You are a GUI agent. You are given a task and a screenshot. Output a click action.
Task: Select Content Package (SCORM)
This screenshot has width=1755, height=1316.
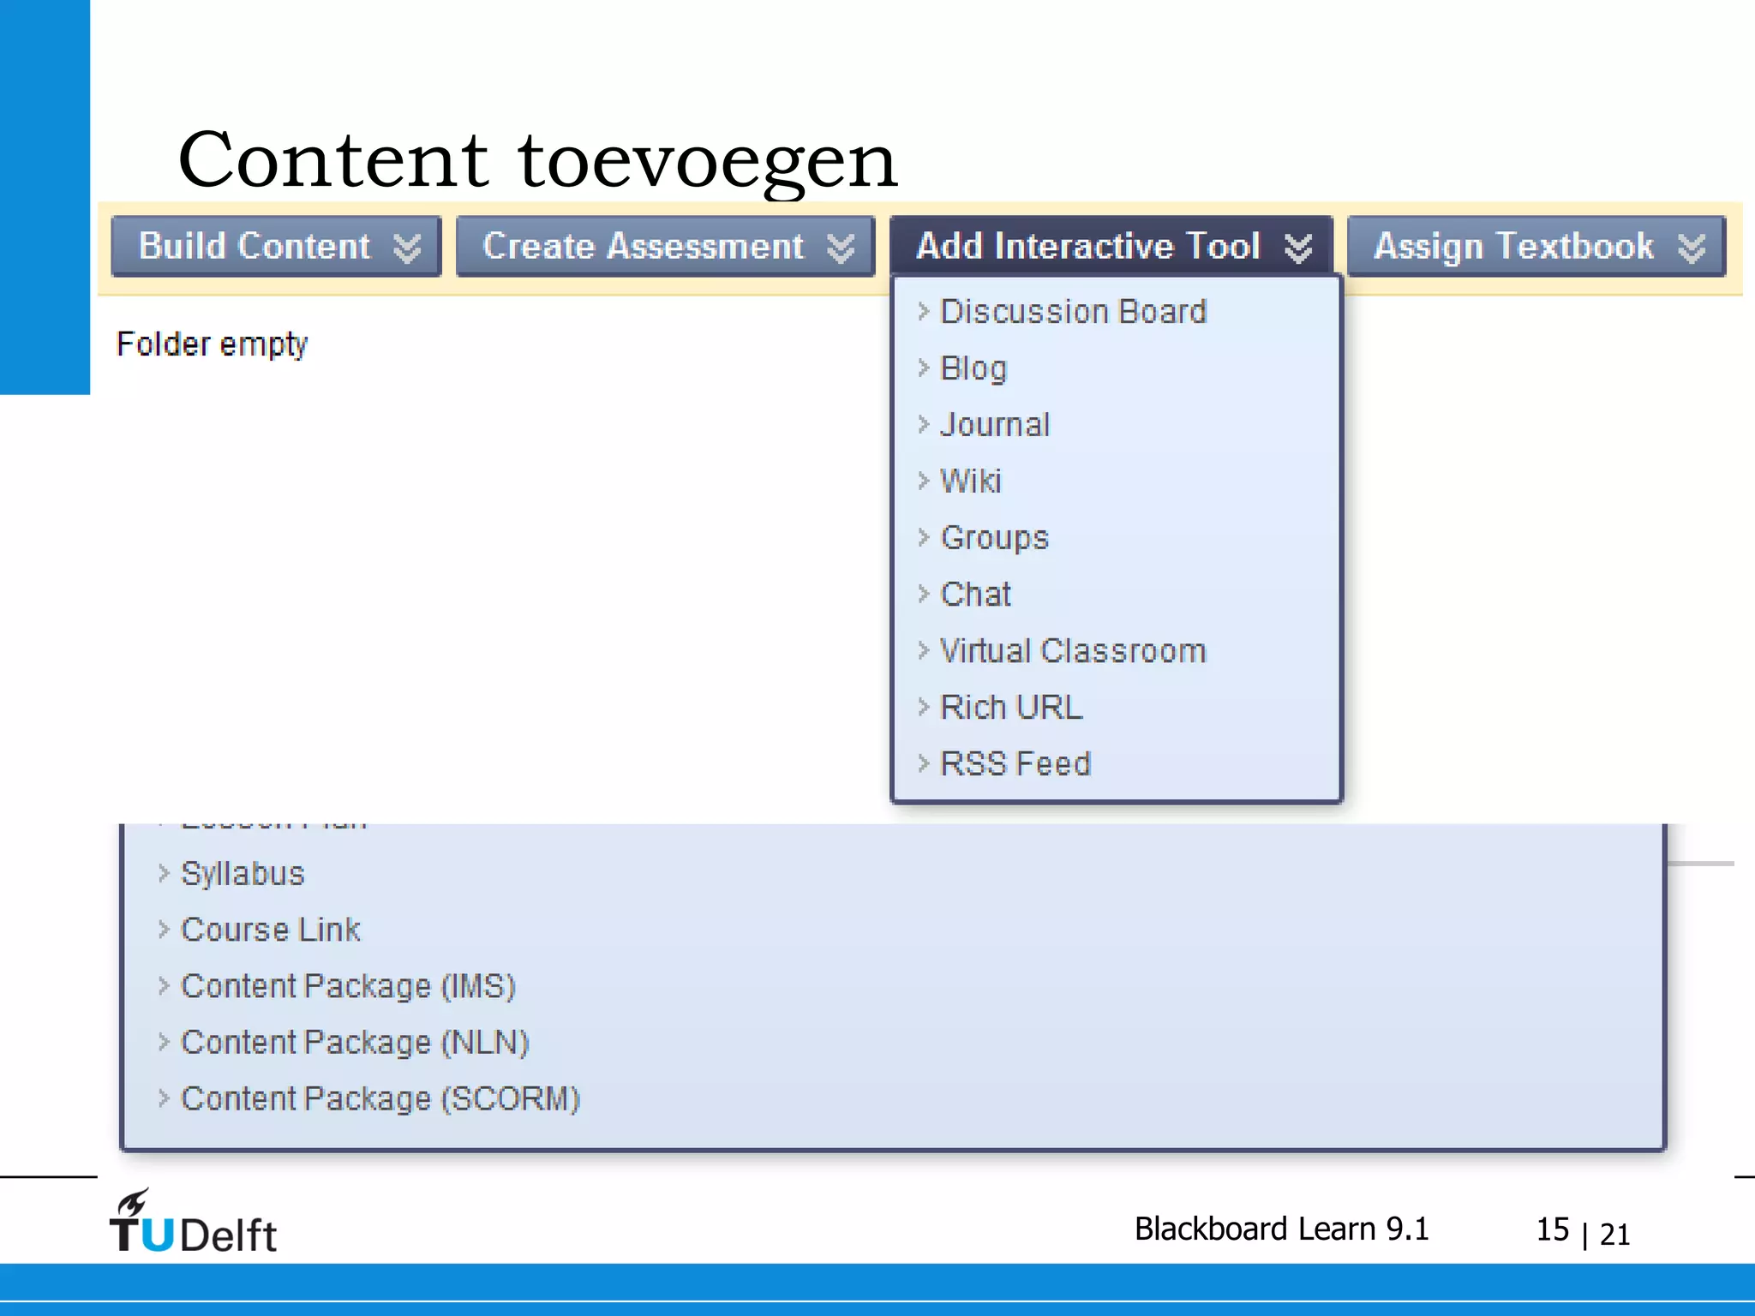tap(381, 1100)
